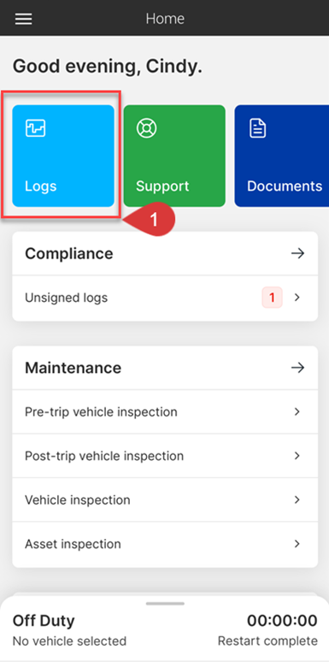Click the Compliance arrow icon
Screen dimensions: 329x662
(297, 254)
